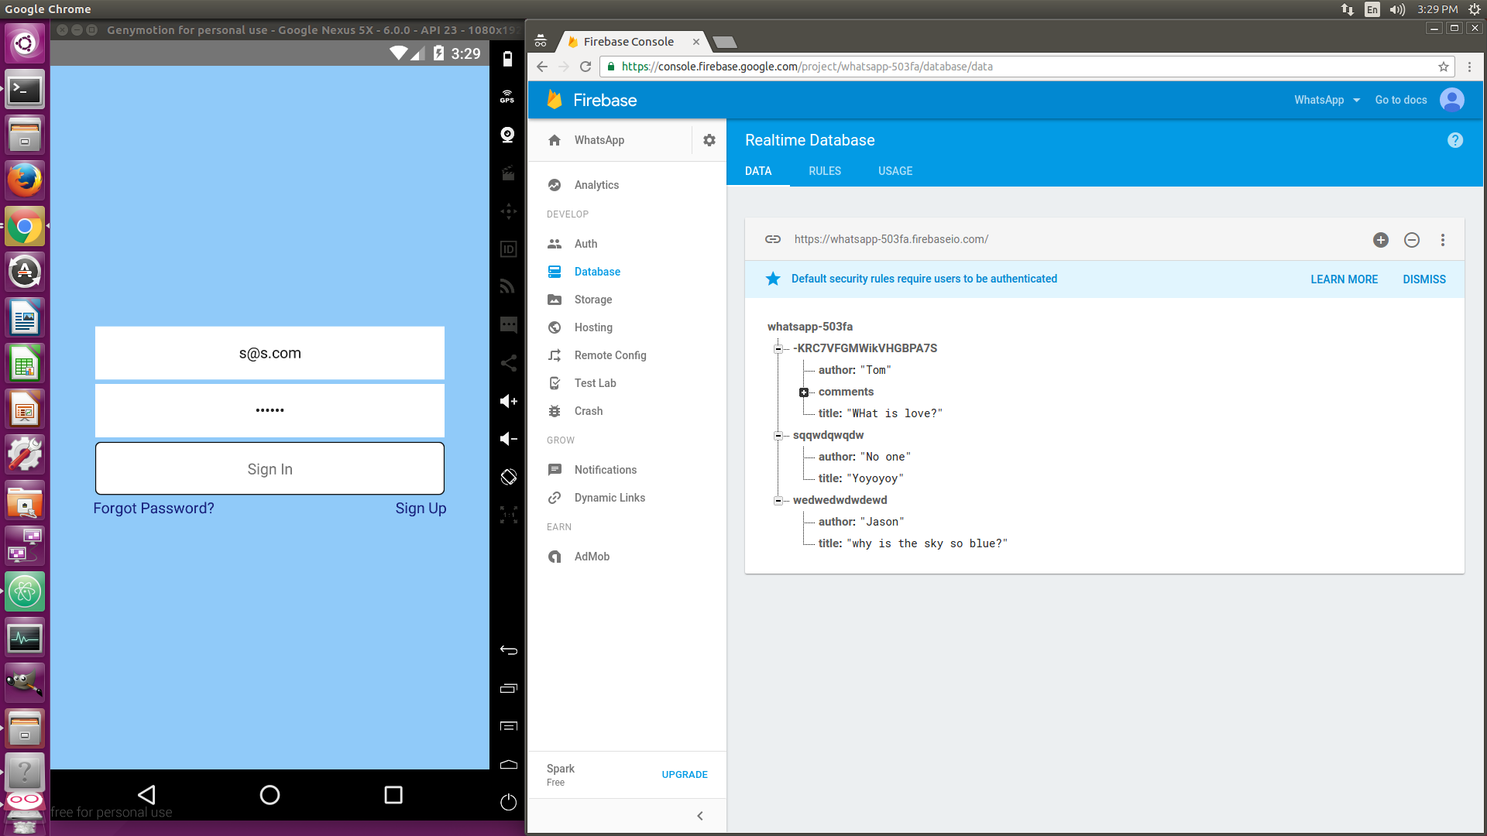Open Remote Config
1487x836 pixels.
pos(610,355)
